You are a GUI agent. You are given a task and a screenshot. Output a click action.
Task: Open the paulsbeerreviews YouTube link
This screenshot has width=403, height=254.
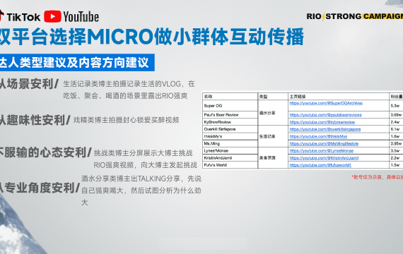coord(325,115)
